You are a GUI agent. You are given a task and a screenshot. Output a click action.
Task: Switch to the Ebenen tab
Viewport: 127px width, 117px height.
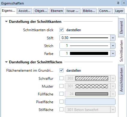(x=57, y=11)
